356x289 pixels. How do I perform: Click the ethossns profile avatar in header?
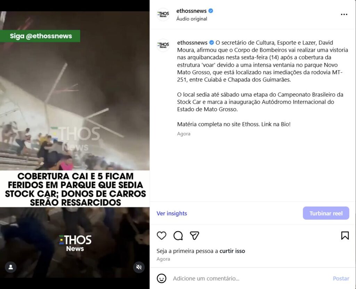pyautogui.click(x=163, y=15)
